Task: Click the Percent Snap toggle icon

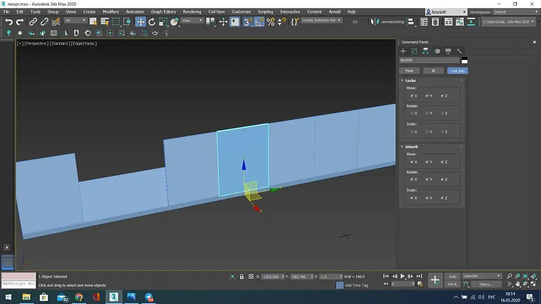Action: click(x=270, y=22)
